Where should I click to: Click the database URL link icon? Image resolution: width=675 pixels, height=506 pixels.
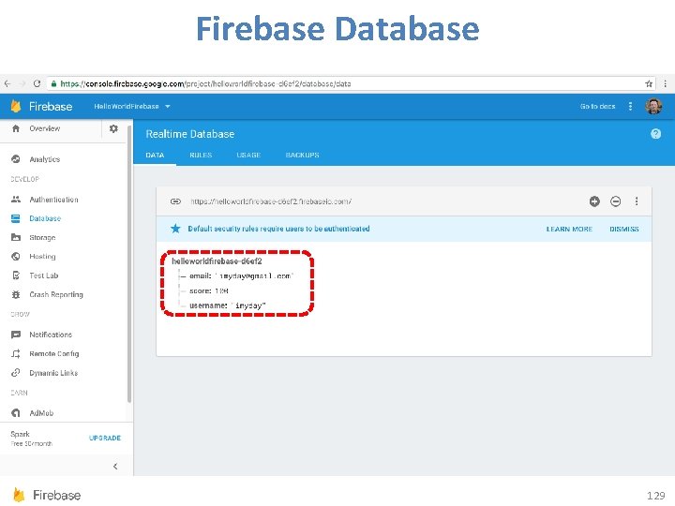click(x=175, y=201)
